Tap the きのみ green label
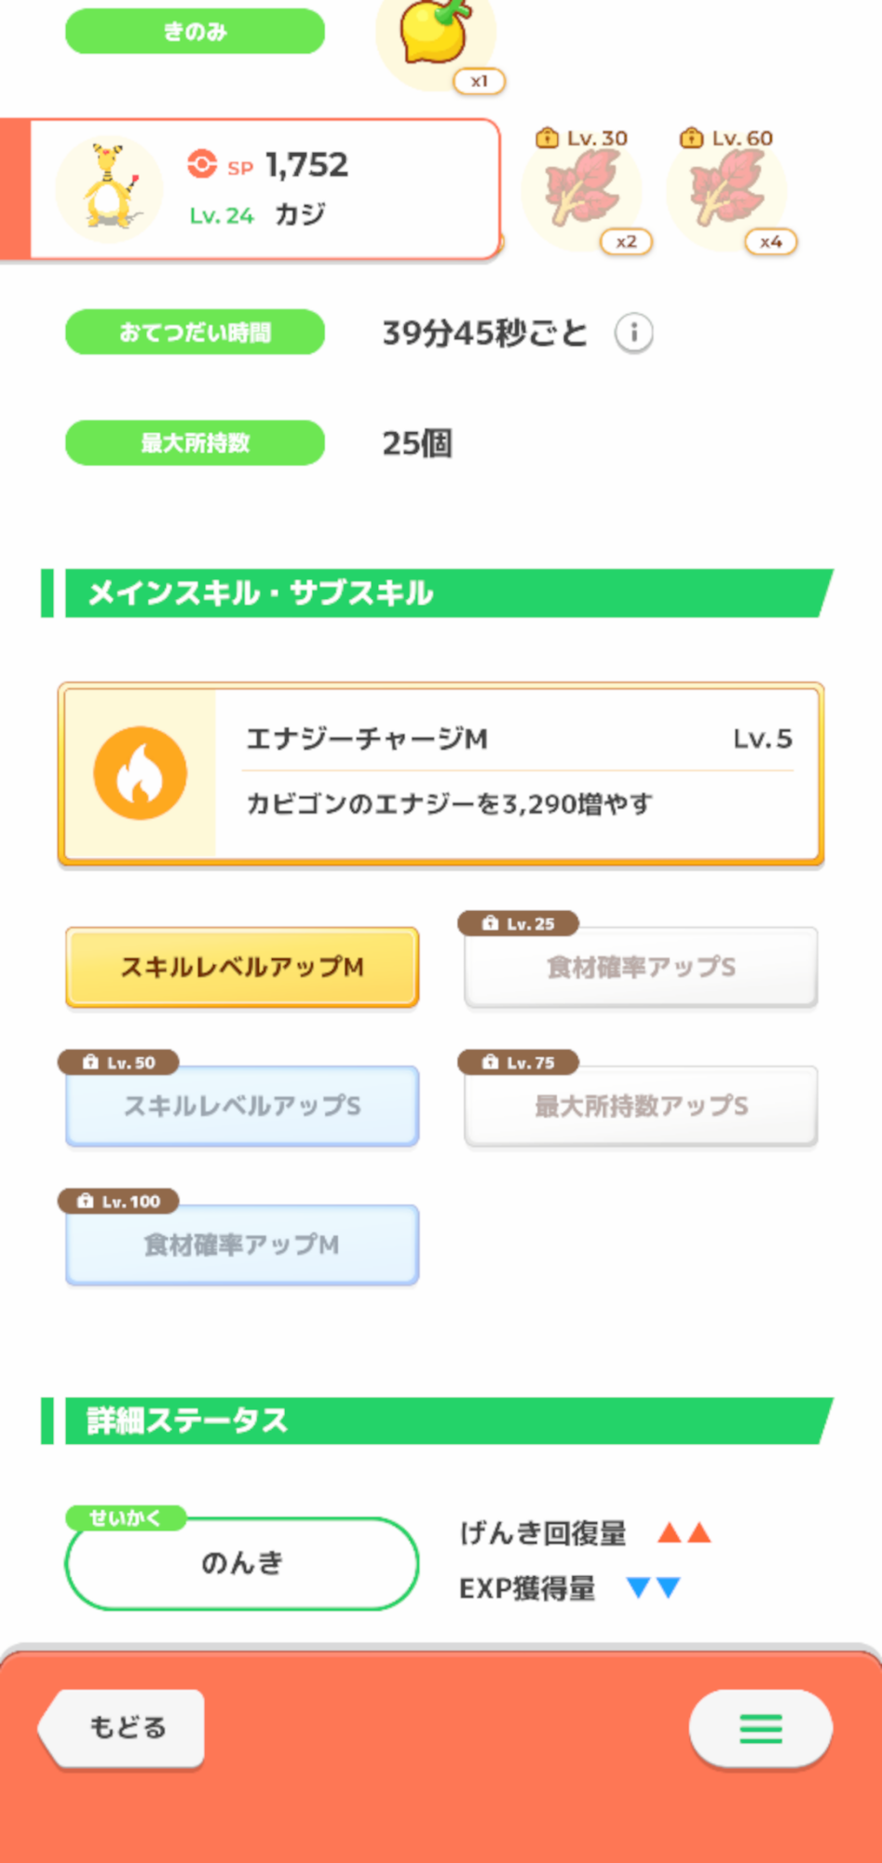882x1863 pixels. (195, 32)
